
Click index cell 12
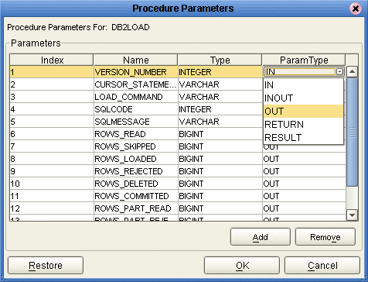pyautogui.click(x=52, y=208)
